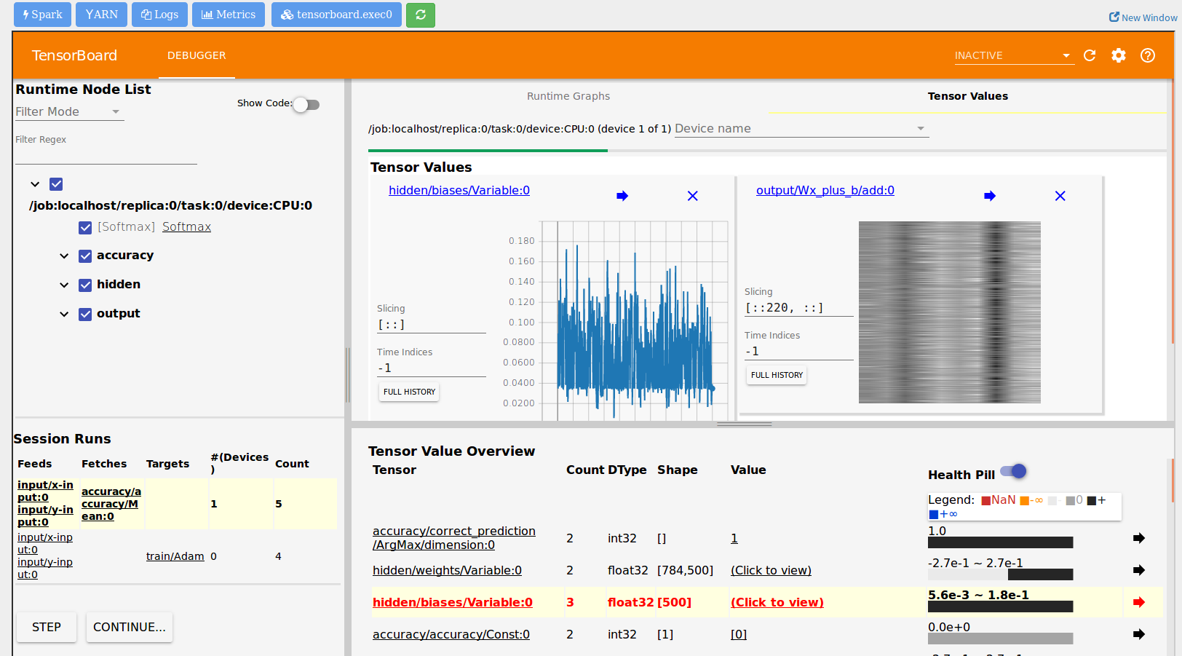Click hidden/biases '(Click to view)' value

tap(777, 602)
